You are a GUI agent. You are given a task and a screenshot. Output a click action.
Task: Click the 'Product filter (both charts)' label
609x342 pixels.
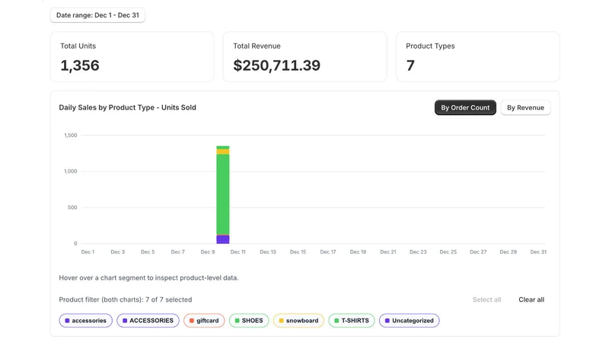coord(126,299)
